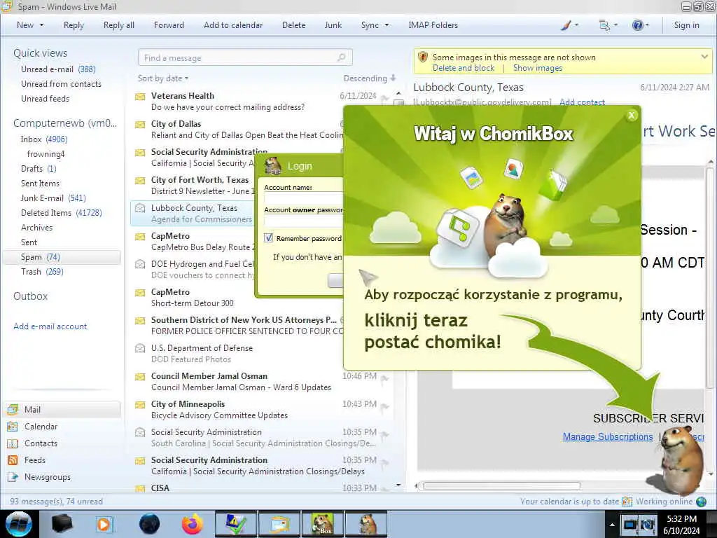Close the Witaj w ChomikBox popup
This screenshot has height=538, width=717.
click(x=632, y=116)
